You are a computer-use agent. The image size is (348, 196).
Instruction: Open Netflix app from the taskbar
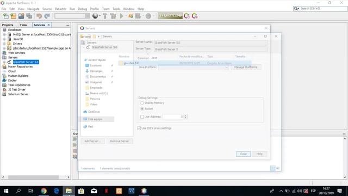point(107,191)
